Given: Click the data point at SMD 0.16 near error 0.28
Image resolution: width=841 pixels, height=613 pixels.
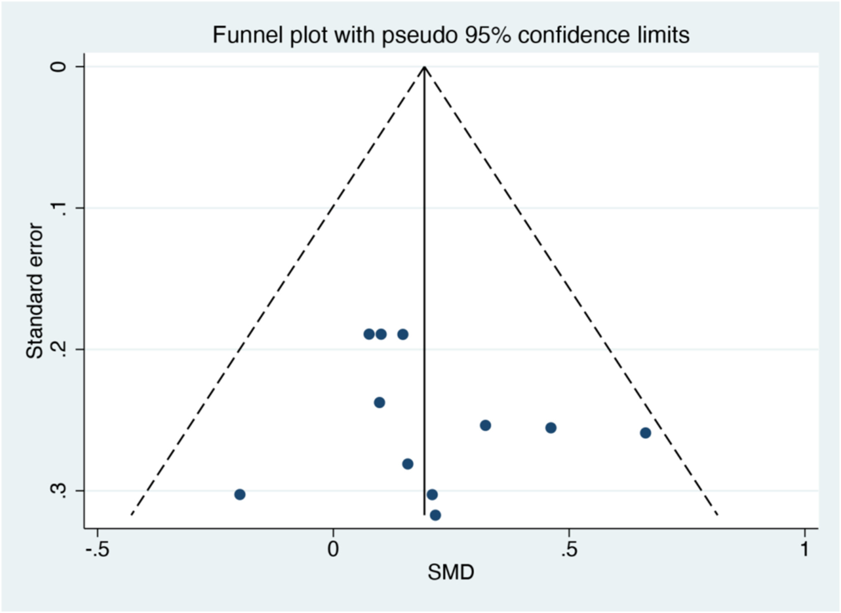Looking at the screenshot, I should (408, 464).
